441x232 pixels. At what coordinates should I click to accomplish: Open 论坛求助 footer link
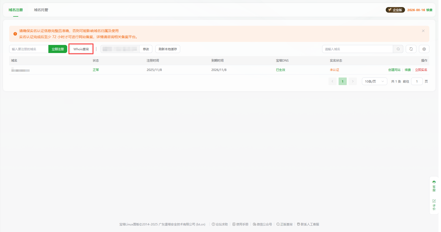coord(220,224)
